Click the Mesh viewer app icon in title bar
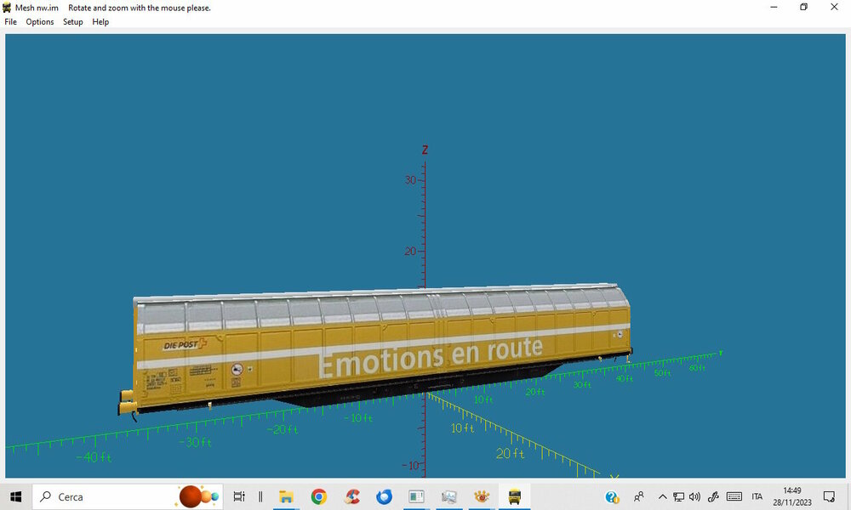The height and width of the screenshot is (510, 851). click(x=7, y=8)
